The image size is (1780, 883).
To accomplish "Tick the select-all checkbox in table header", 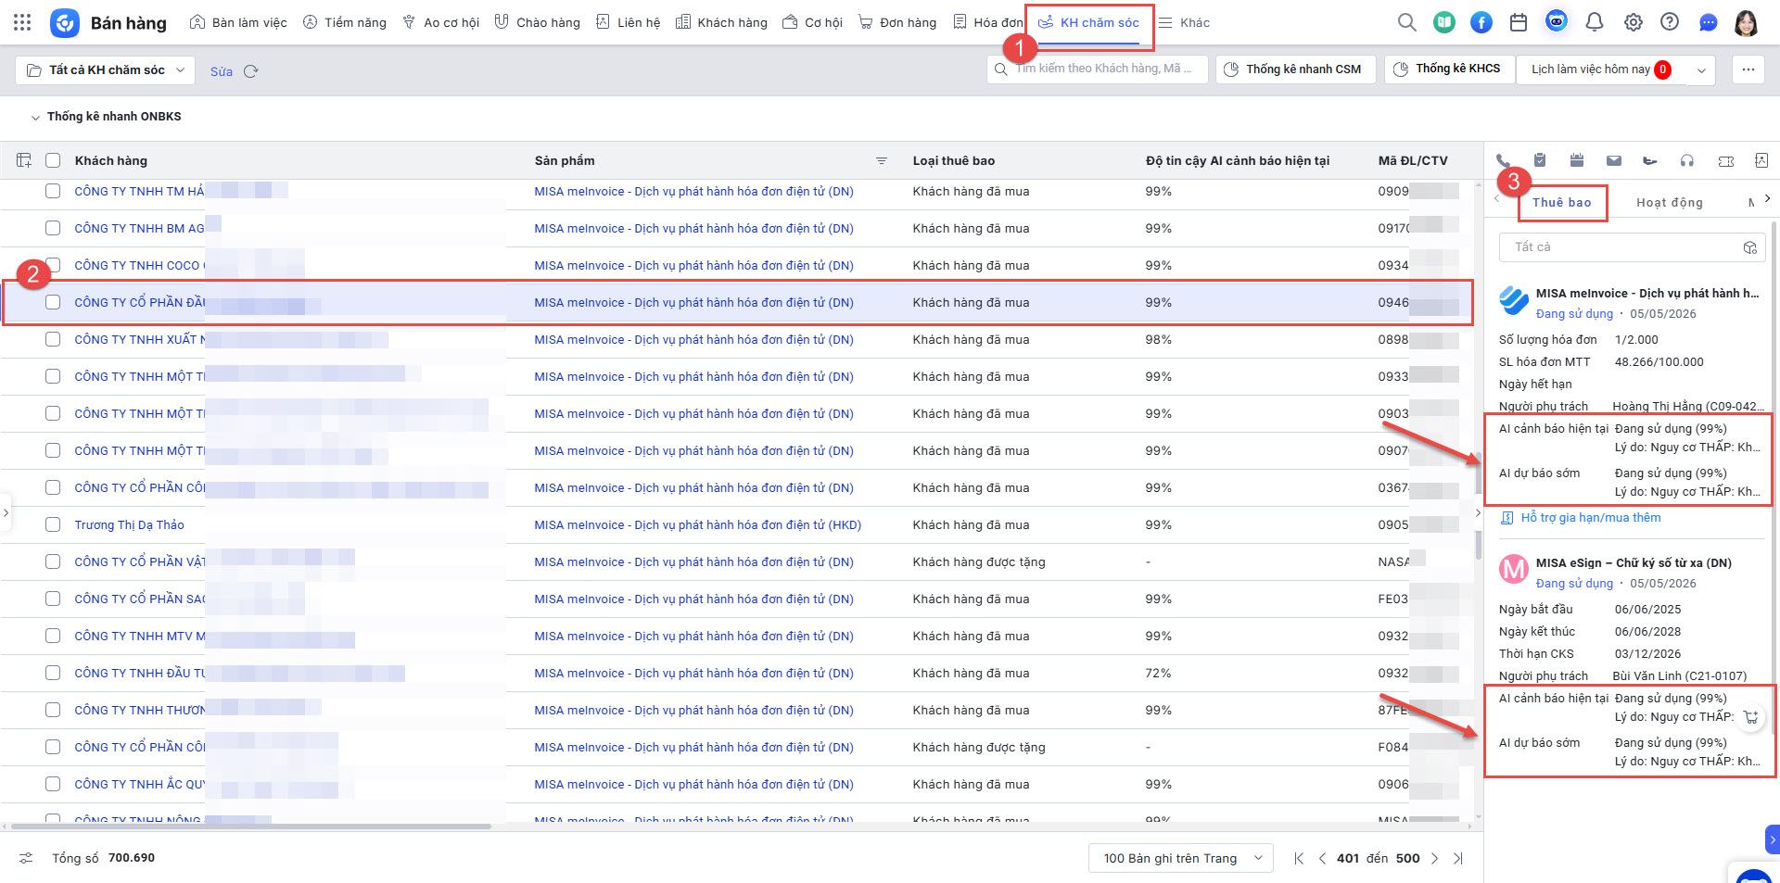I will (53, 160).
